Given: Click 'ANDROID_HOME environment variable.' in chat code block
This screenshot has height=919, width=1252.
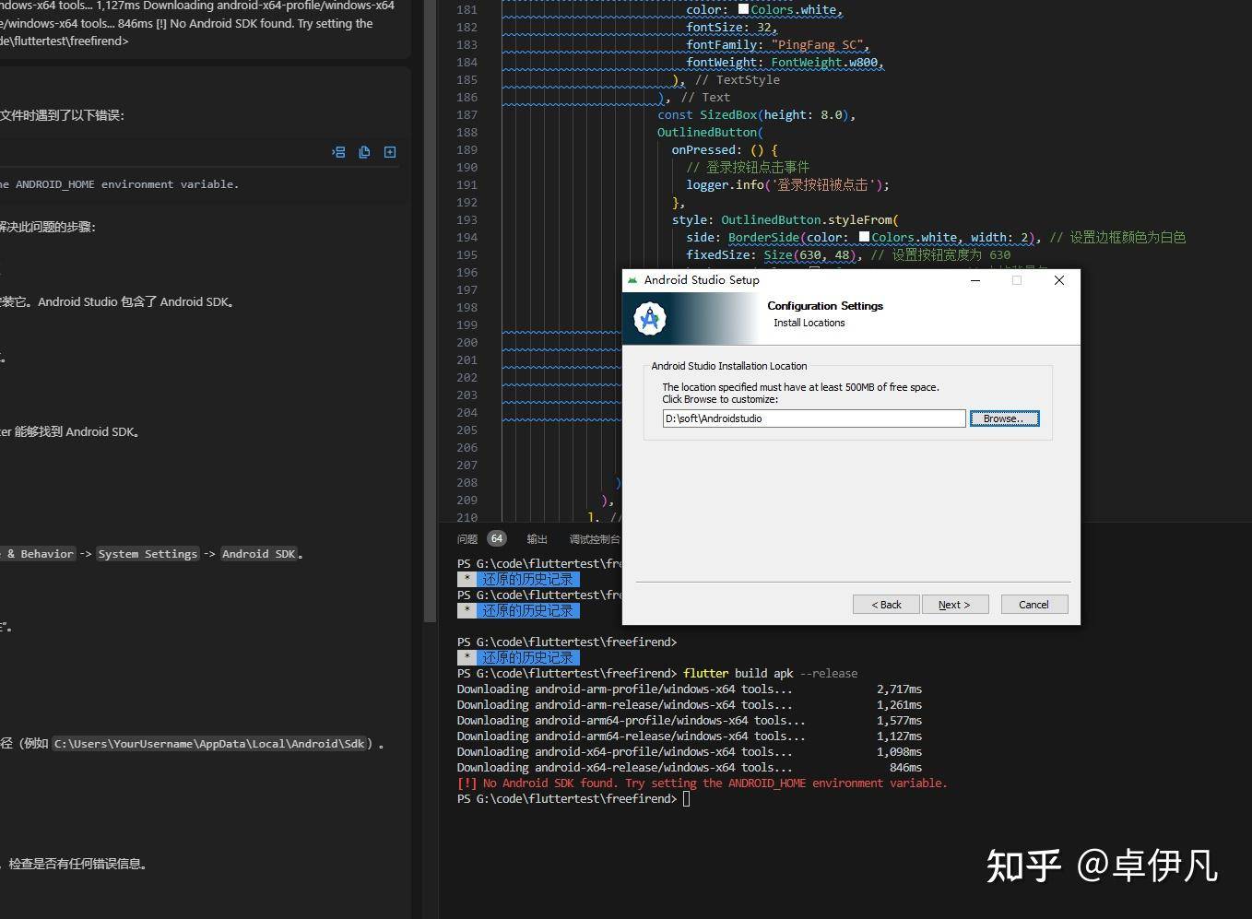Looking at the screenshot, I should pyautogui.click(x=126, y=184).
